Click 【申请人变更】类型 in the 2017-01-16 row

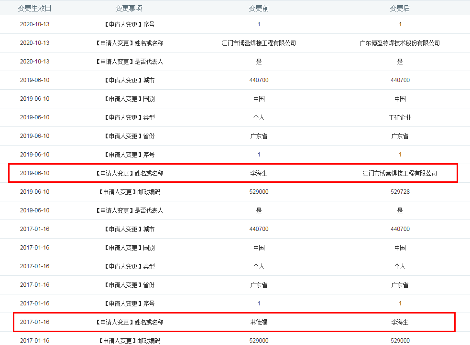(x=130, y=266)
